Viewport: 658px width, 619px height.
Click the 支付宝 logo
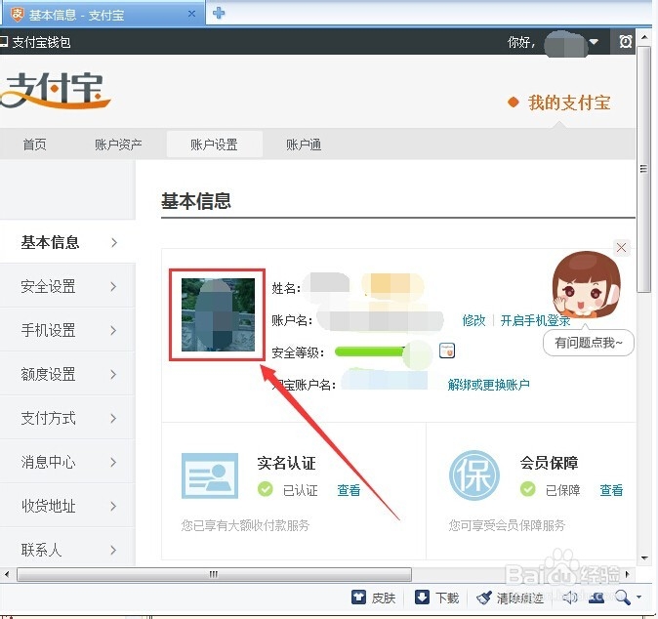[x=55, y=90]
